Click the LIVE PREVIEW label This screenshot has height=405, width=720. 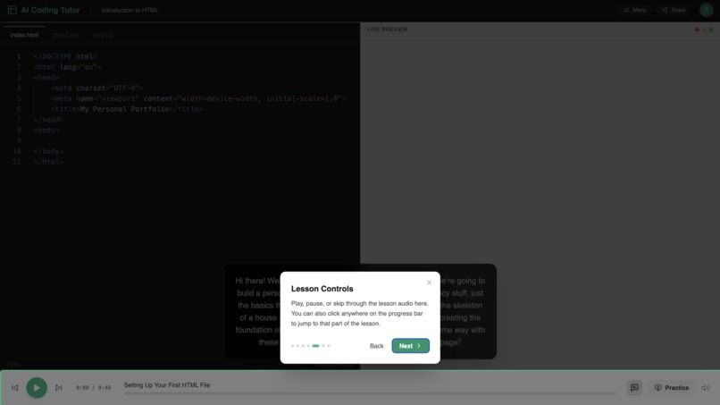click(387, 30)
